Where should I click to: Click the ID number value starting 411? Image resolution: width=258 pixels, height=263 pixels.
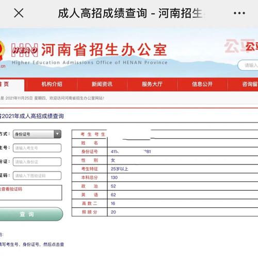tap(131, 152)
